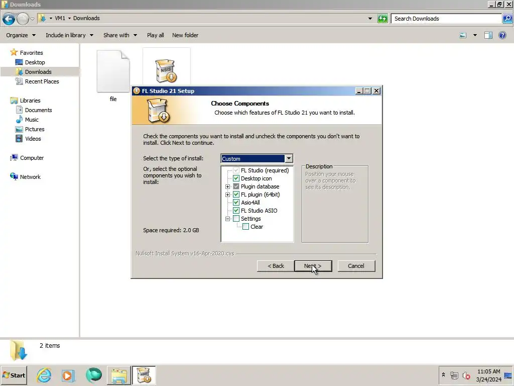The height and width of the screenshot is (386, 514).
Task: Open Windows Media Player from taskbar
Action: pos(68,375)
